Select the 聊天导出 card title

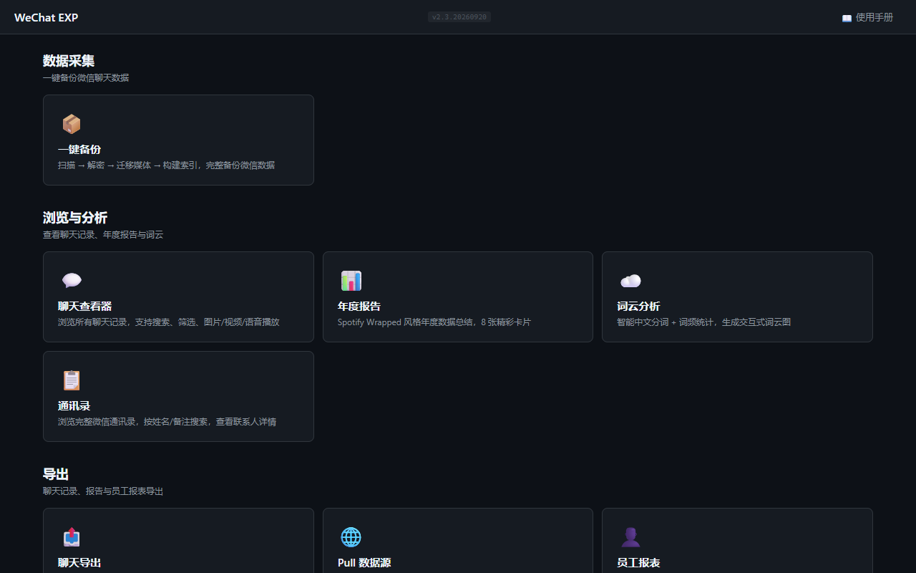coord(79,563)
